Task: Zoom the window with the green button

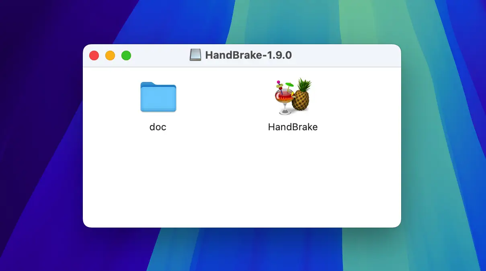Action: (126, 55)
